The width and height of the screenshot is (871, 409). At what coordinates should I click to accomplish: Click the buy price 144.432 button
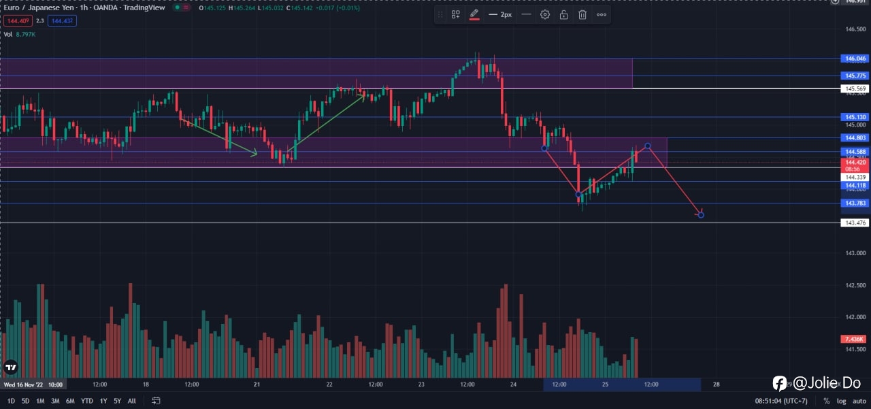[61, 21]
